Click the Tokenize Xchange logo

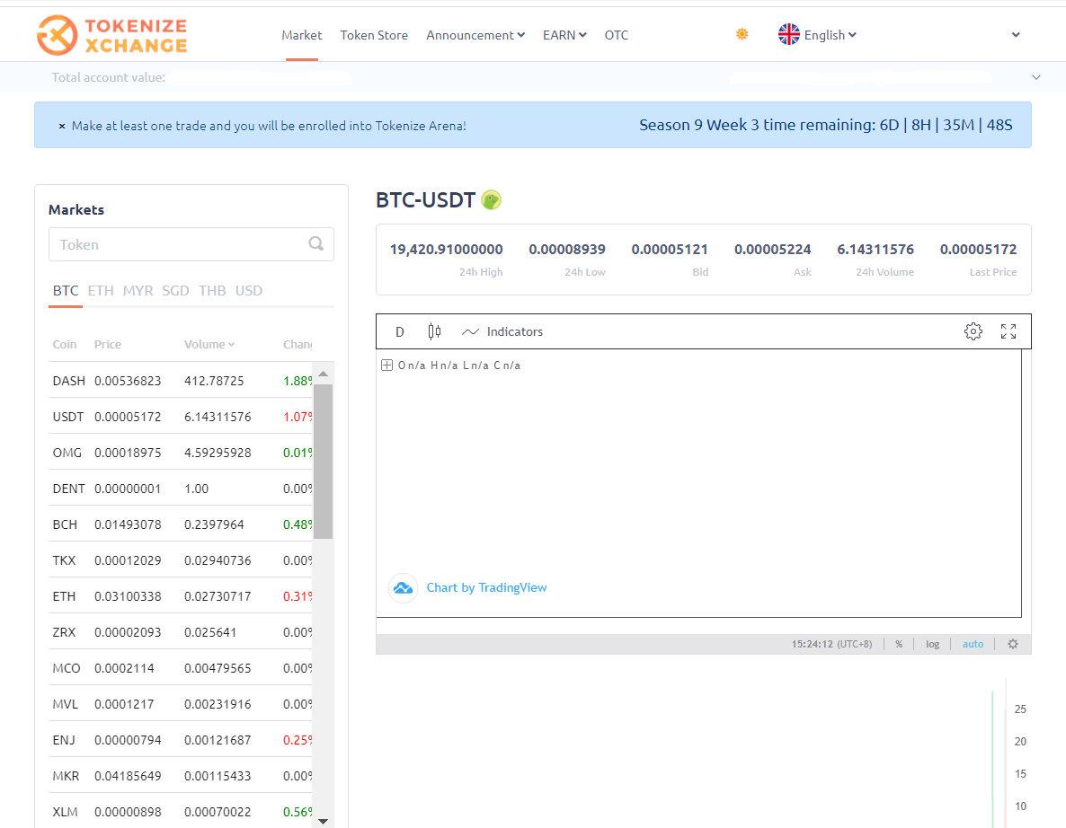pyautogui.click(x=112, y=35)
